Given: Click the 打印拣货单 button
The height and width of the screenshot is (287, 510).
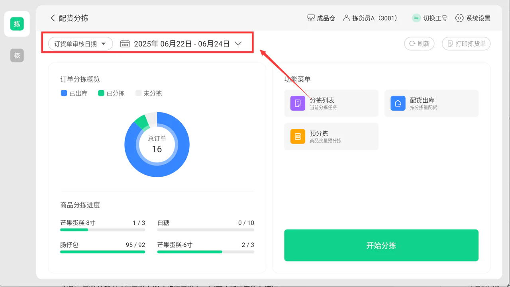Looking at the screenshot, I should [x=466, y=44].
